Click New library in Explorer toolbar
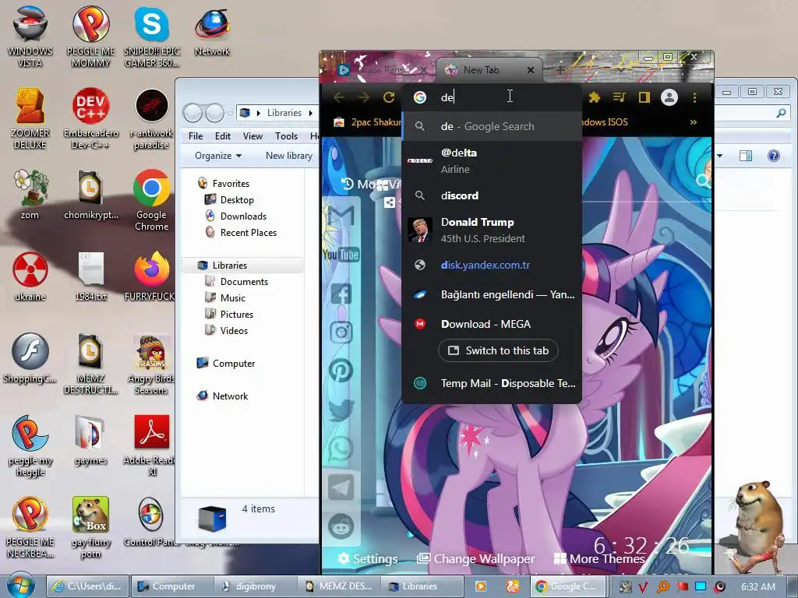Image resolution: width=798 pixels, height=598 pixels. (289, 156)
